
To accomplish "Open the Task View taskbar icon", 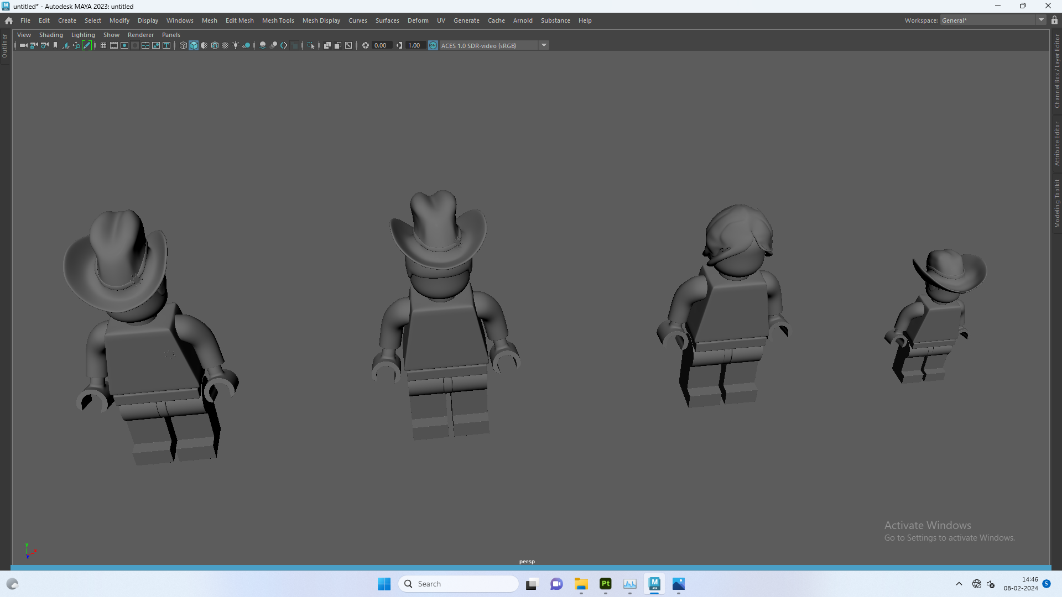I will coord(532,584).
